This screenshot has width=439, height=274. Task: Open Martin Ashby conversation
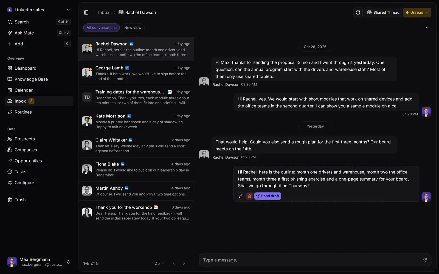136,191
